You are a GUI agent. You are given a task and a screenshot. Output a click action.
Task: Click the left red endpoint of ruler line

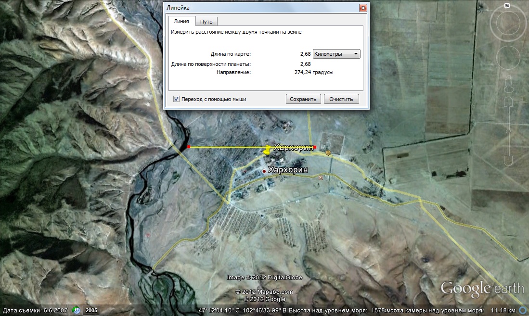189,147
